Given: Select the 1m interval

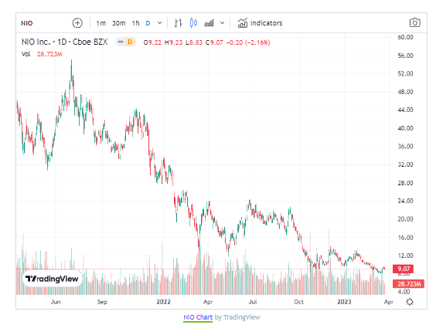Looking at the screenshot, I should coord(101,23).
